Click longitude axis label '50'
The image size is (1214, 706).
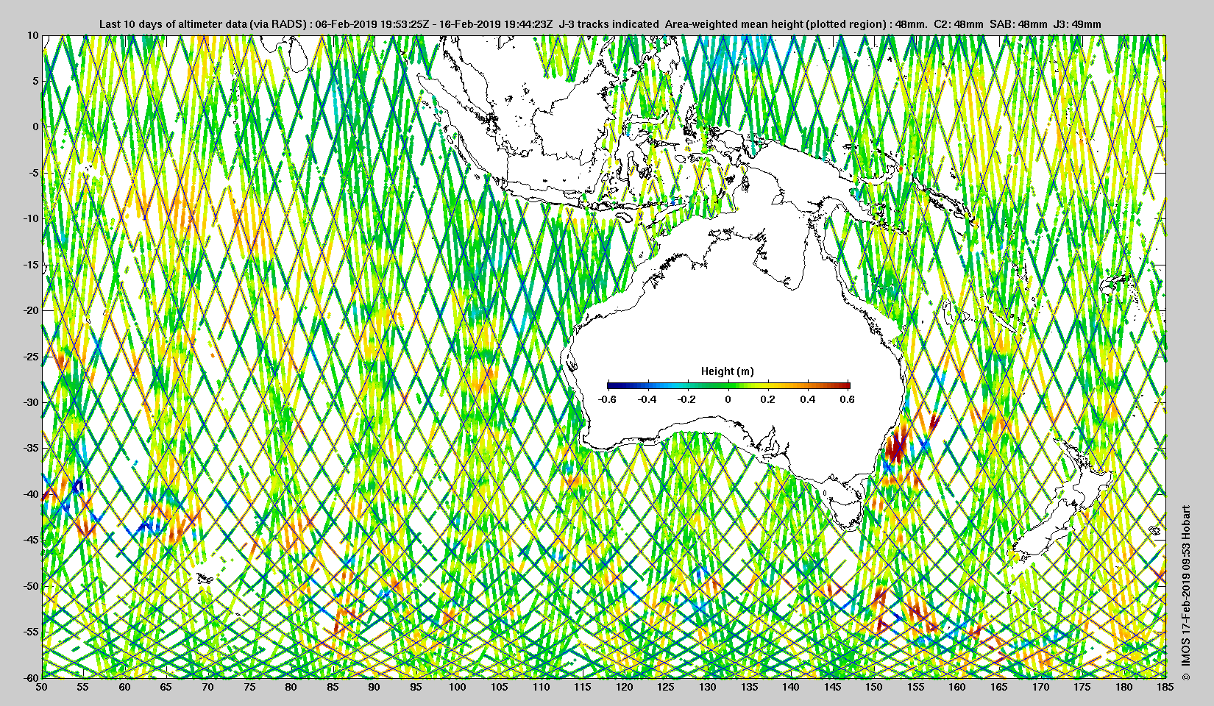pyautogui.click(x=42, y=688)
